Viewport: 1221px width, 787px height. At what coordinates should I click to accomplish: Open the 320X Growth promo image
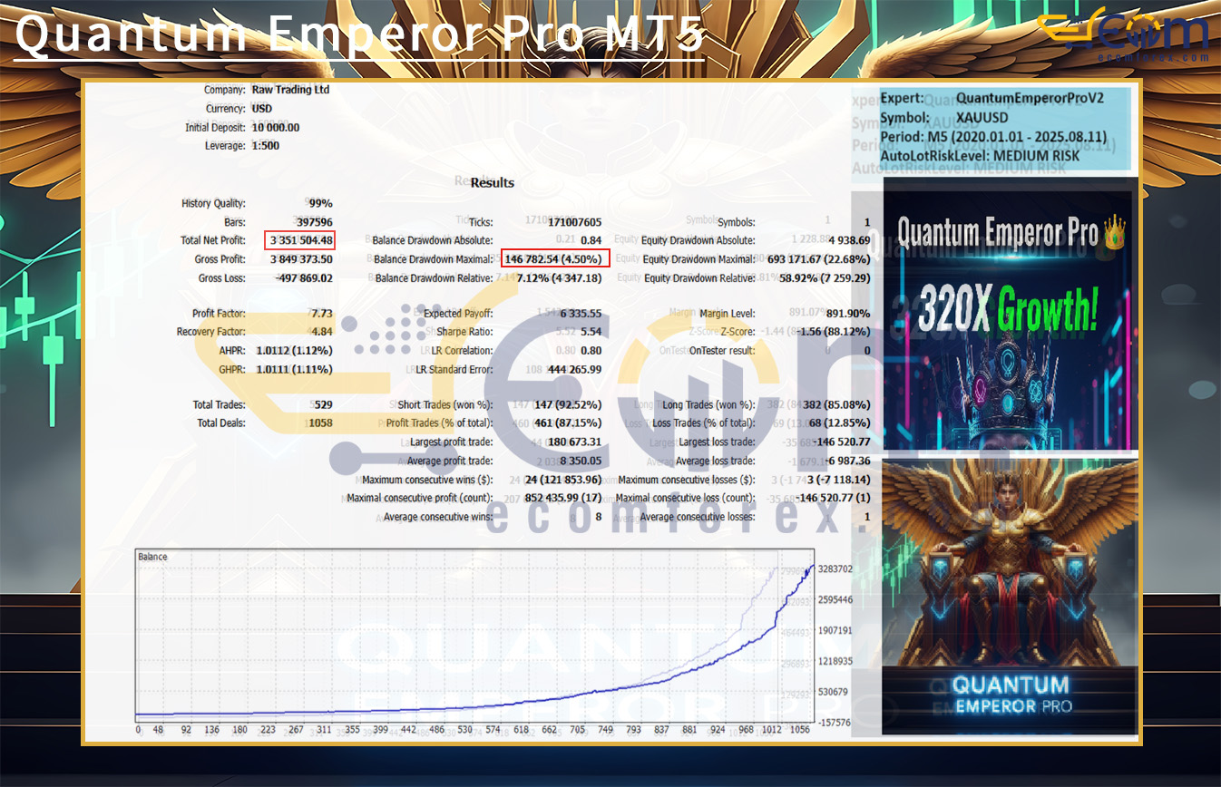click(1009, 317)
